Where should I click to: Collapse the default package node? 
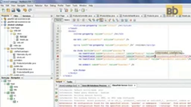[x=8, y=51]
